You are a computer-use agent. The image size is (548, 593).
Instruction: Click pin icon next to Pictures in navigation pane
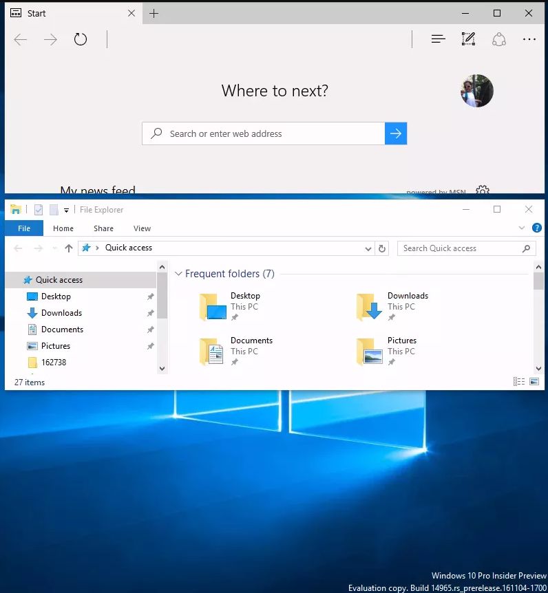pyautogui.click(x=151, y=346)
